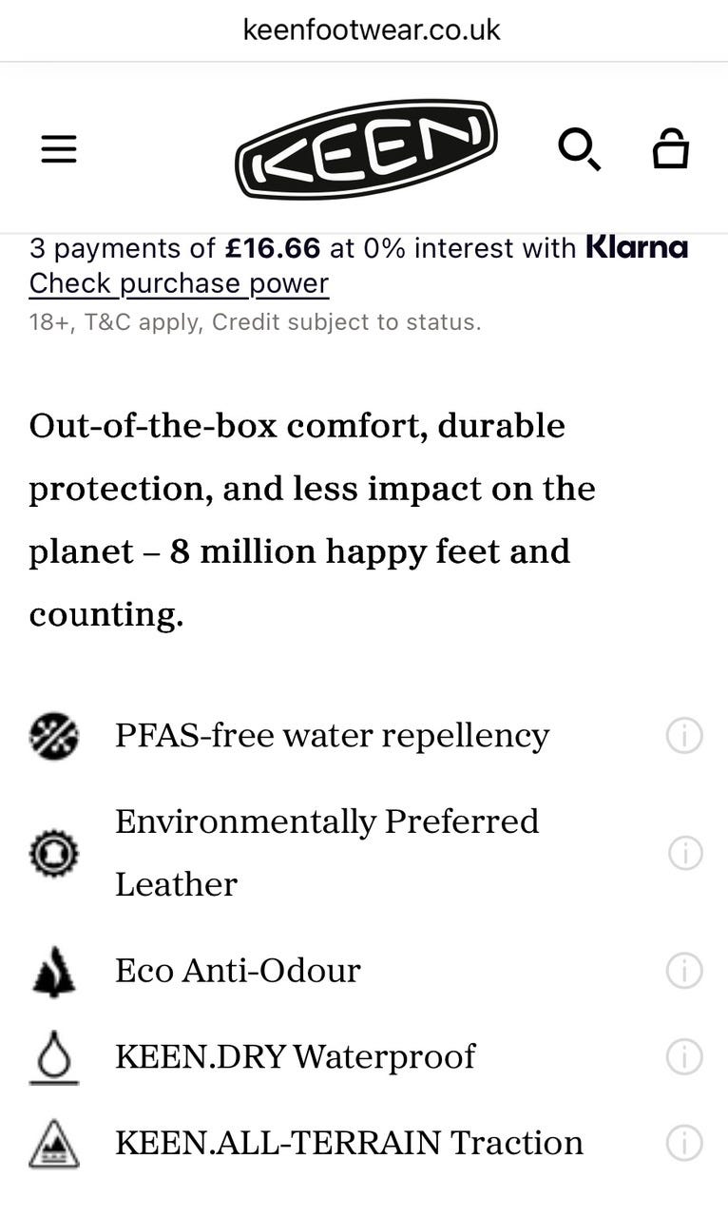Tap the KEEN.DRY water drop icon
This screenshot has width=728, height=1217.
(54, 1057)
